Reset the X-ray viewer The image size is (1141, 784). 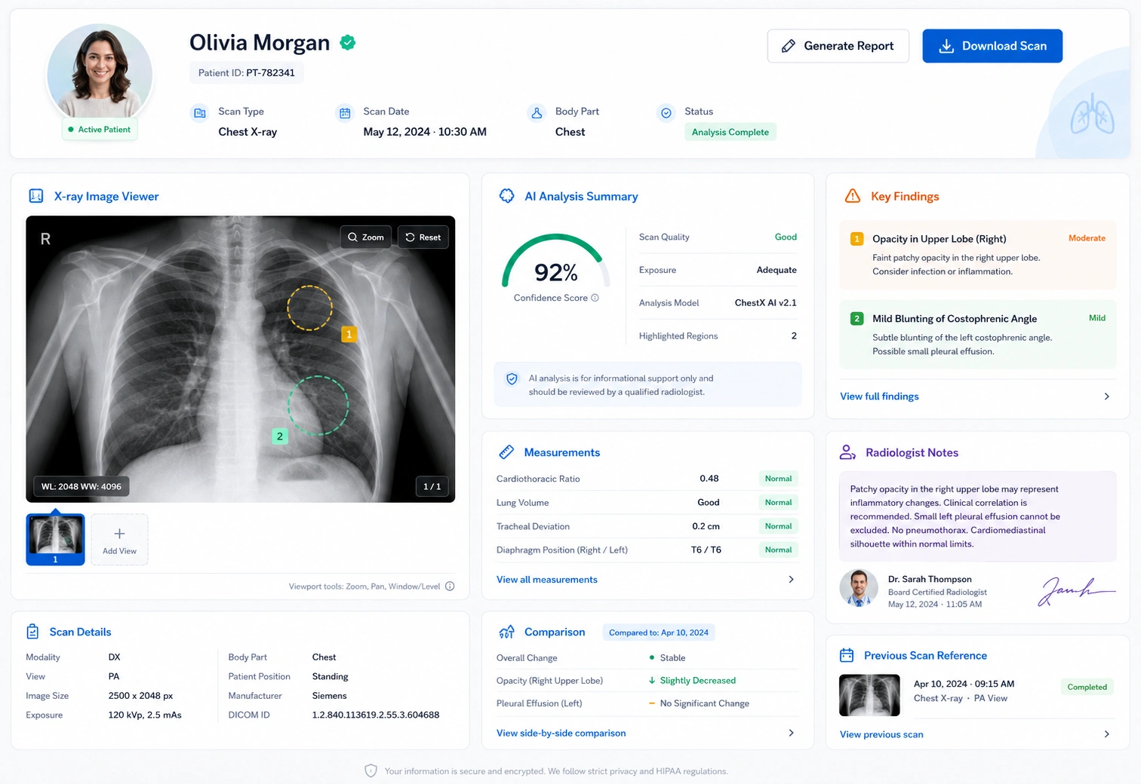coord(423,237)
